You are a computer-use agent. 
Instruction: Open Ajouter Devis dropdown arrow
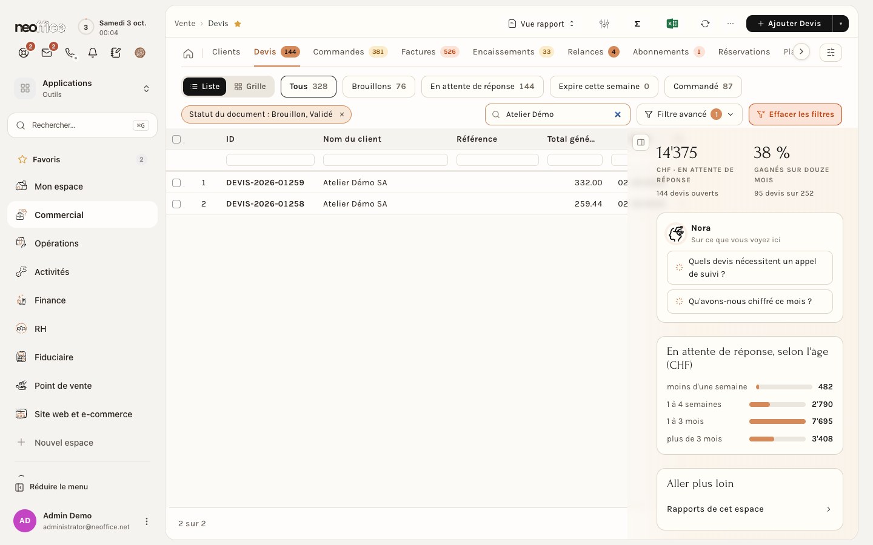pos(841,24)
